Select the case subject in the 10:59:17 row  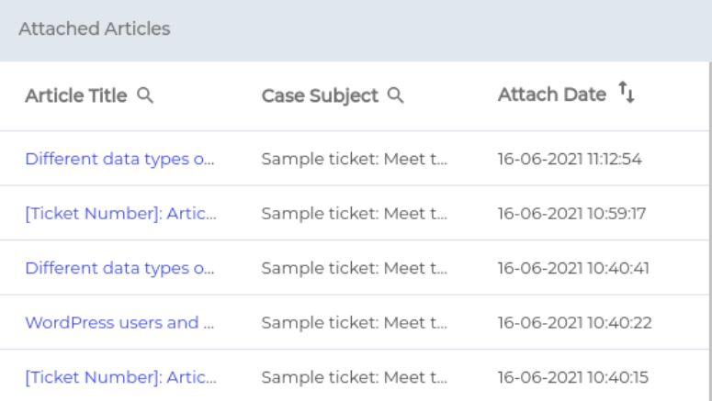coord(355,214)
